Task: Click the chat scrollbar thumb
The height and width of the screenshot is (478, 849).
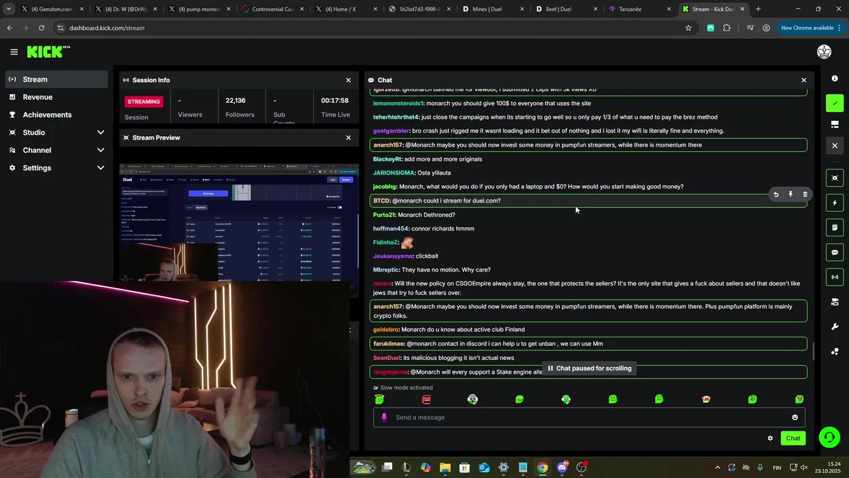Action: coord(813,351)
